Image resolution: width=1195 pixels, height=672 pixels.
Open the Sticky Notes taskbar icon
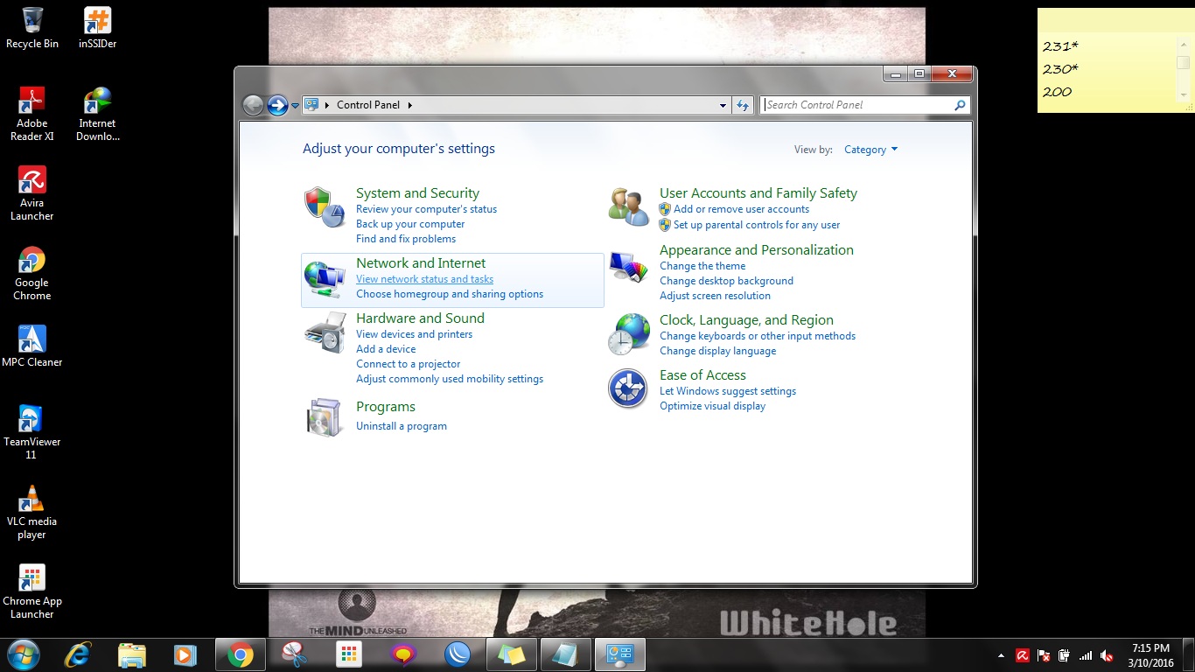(511, 654)
